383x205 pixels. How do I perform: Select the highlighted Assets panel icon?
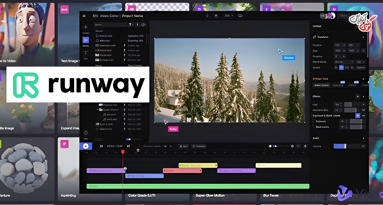pos(86,40)
